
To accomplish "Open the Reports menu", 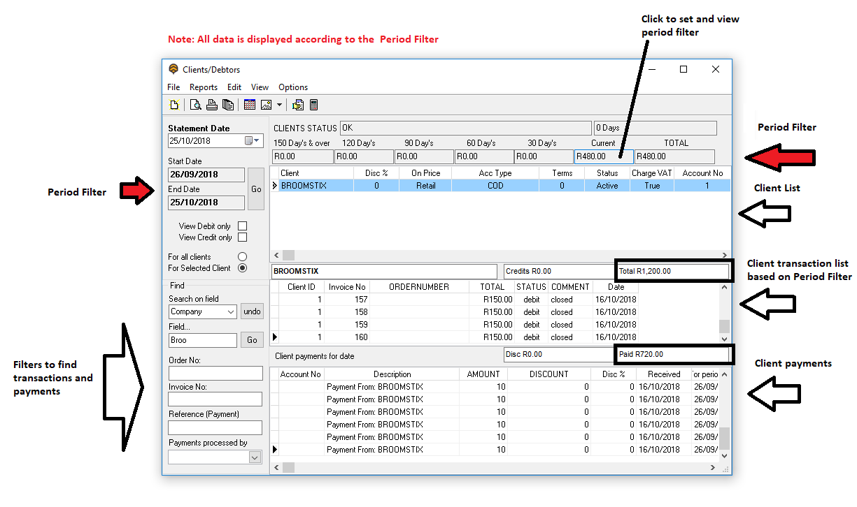I will pos(203,87).
